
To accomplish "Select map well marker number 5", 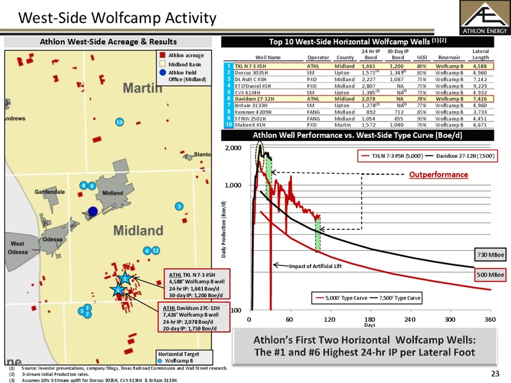I will click(x=82, y=312).
